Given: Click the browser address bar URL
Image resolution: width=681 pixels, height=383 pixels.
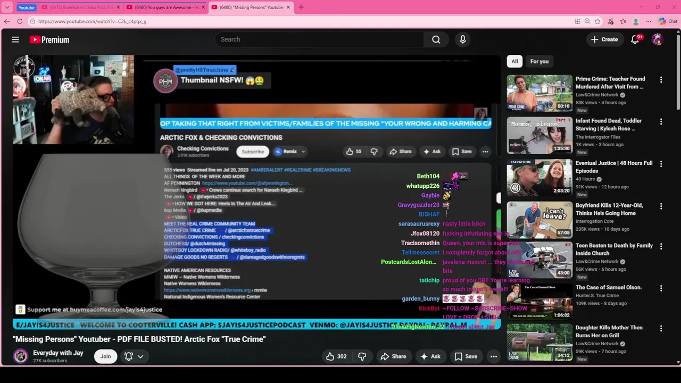Looking at the screenshot, I should tap(92, 21).
